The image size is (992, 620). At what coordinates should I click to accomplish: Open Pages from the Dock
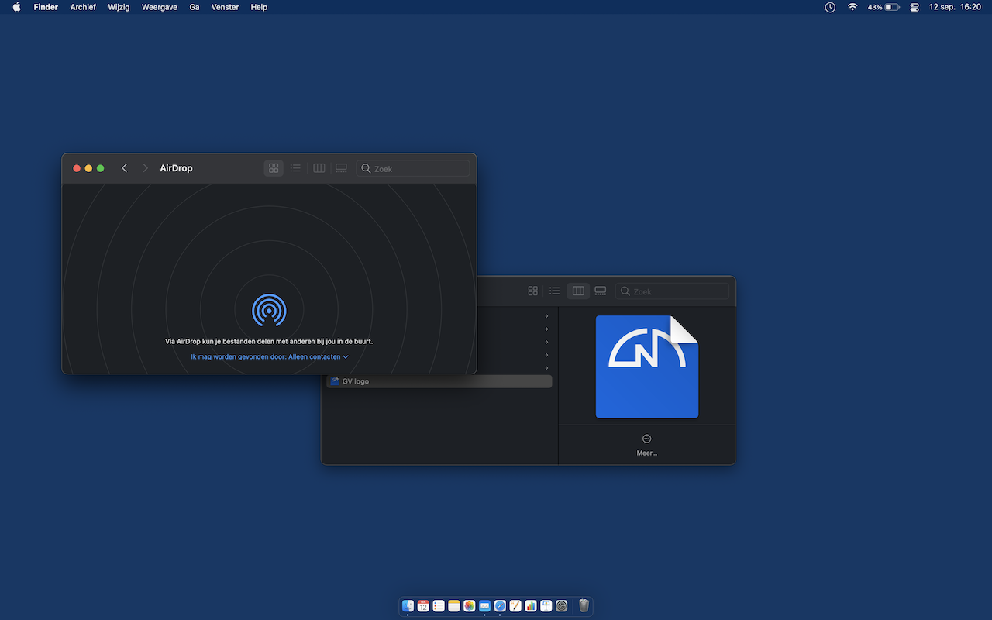tap(515, 606)
